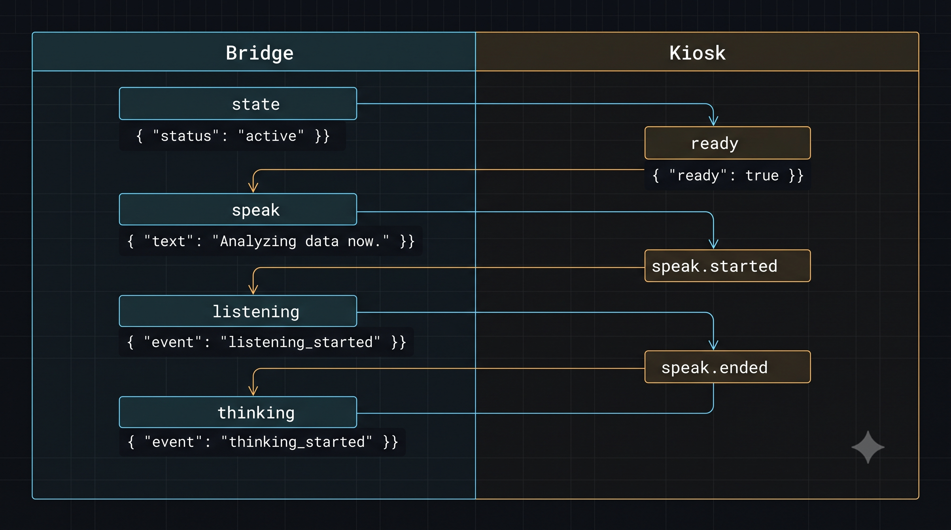The image size is (951, 530).
Task: Select the thinking message box
Action: [x=238, y=412]
